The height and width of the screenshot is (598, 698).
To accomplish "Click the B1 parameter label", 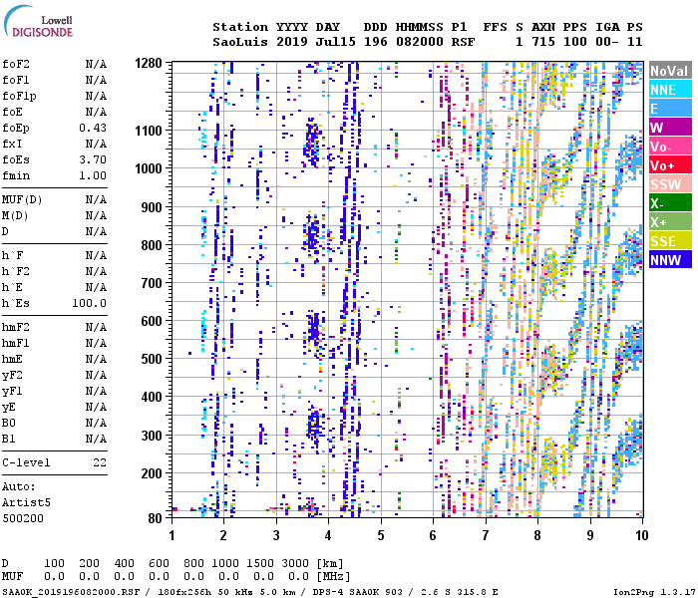I will tap(9, 439).
